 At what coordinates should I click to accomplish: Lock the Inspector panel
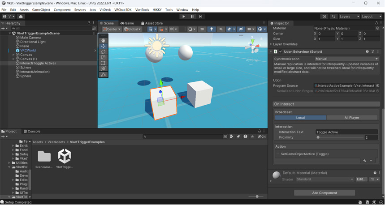click(x=376, y=23)
